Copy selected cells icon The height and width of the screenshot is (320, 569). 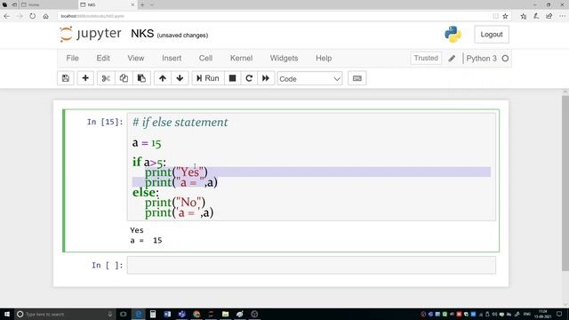124,78
